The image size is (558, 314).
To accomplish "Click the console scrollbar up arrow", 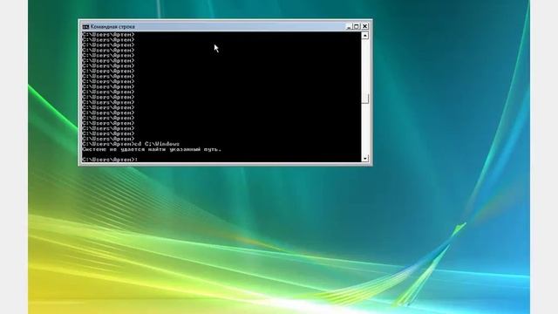I will coord(364,36).
